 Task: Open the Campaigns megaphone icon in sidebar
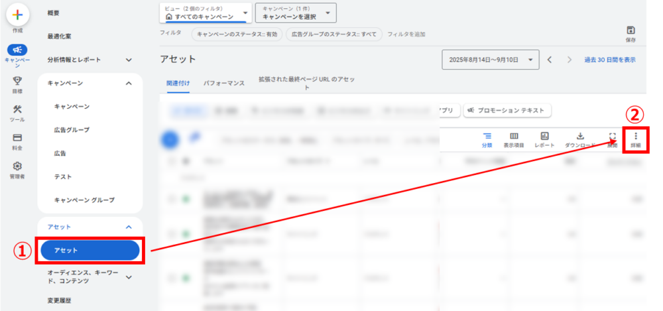tap(17, 50)
